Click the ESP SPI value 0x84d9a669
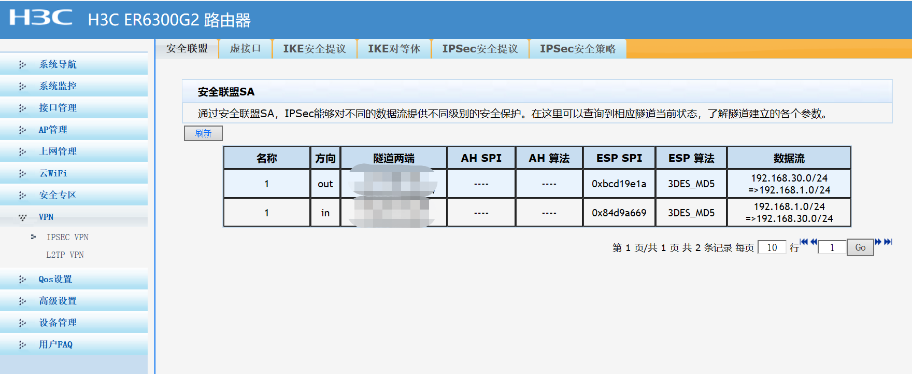The height and width of the screenshot is (374, 912). click(619, 213)
